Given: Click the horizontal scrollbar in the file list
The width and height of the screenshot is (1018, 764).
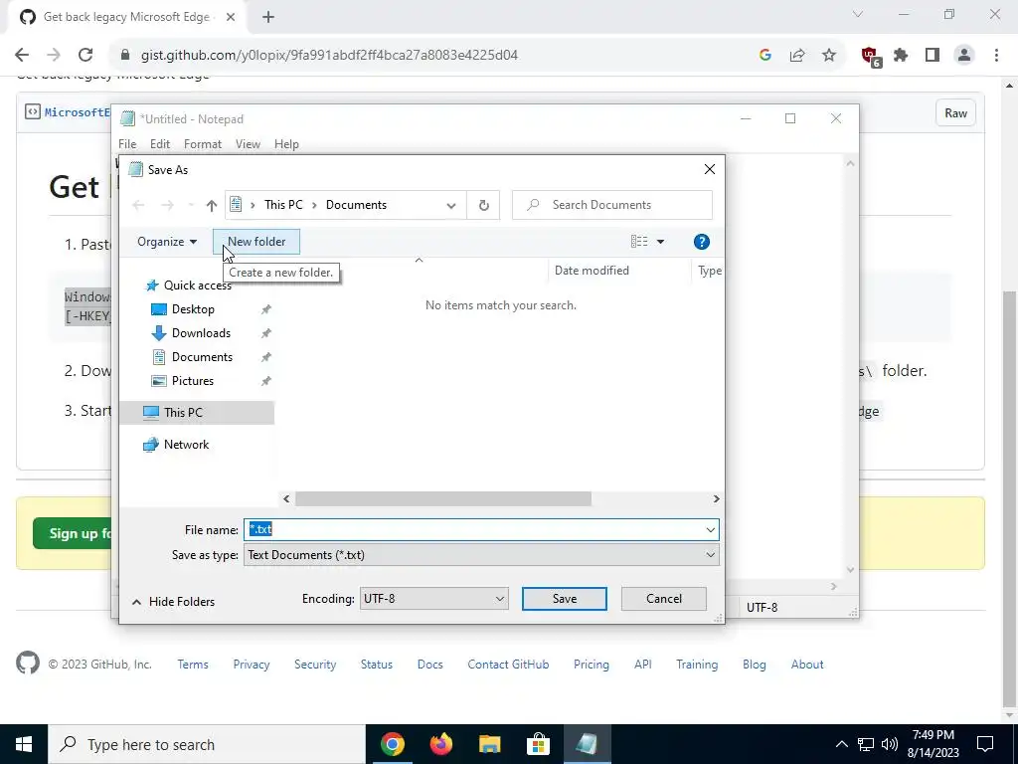Looking at the screenshot, I should pyautogui.click(x=442, y=499).
